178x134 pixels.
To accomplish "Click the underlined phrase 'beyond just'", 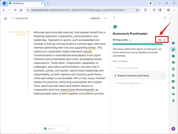I will tap(68, 90).
